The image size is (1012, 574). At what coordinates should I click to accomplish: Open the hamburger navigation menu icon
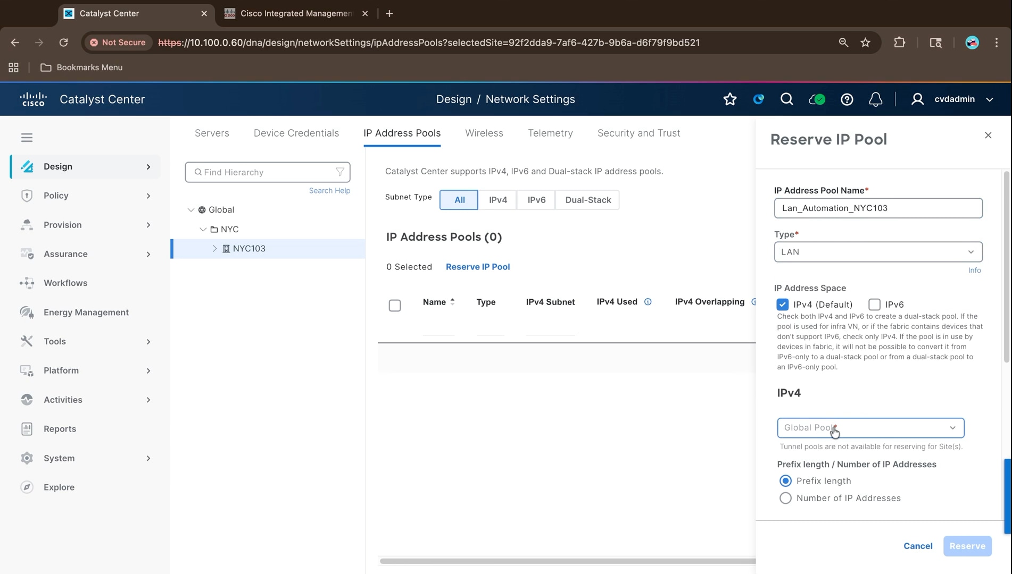pos(27,138)
